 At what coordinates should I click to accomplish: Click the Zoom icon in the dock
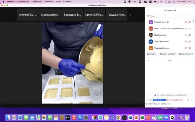pyautogui.click(x=166, y=118)
